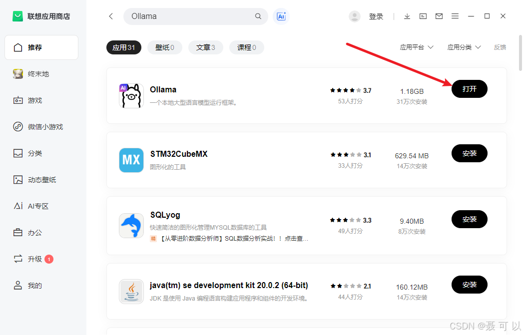523x335 pixels.
Task: Select the 壁纸0 tab
Action: (164, 47)
